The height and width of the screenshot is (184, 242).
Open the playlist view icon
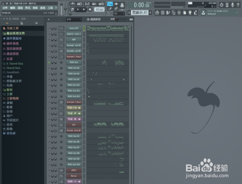(x=157, y=13)
